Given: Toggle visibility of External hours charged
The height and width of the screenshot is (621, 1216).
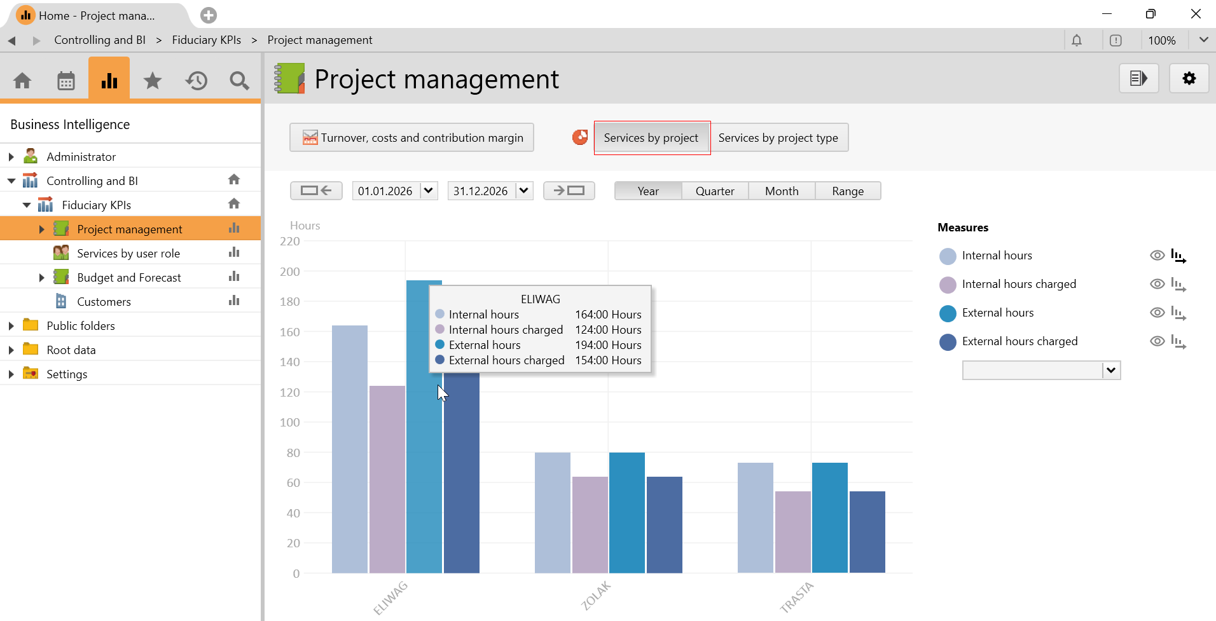Looking at the screenshot, I should [x=1157, y=341].
